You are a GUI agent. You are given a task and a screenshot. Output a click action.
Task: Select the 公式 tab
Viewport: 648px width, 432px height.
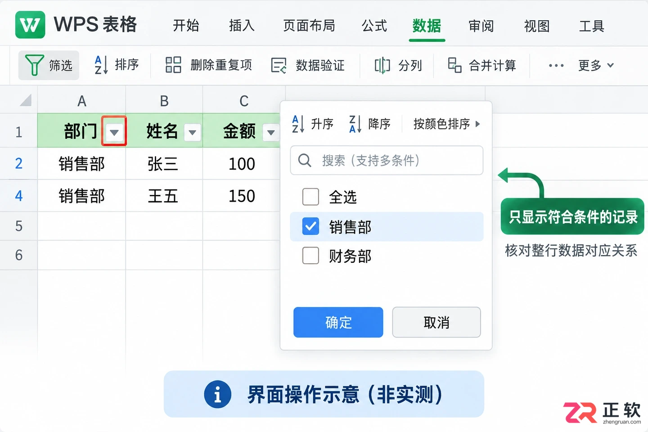coord(374,26)
